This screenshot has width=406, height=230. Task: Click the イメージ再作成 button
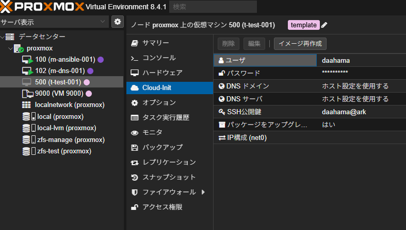pyautogui.click(x=300, y=44)
